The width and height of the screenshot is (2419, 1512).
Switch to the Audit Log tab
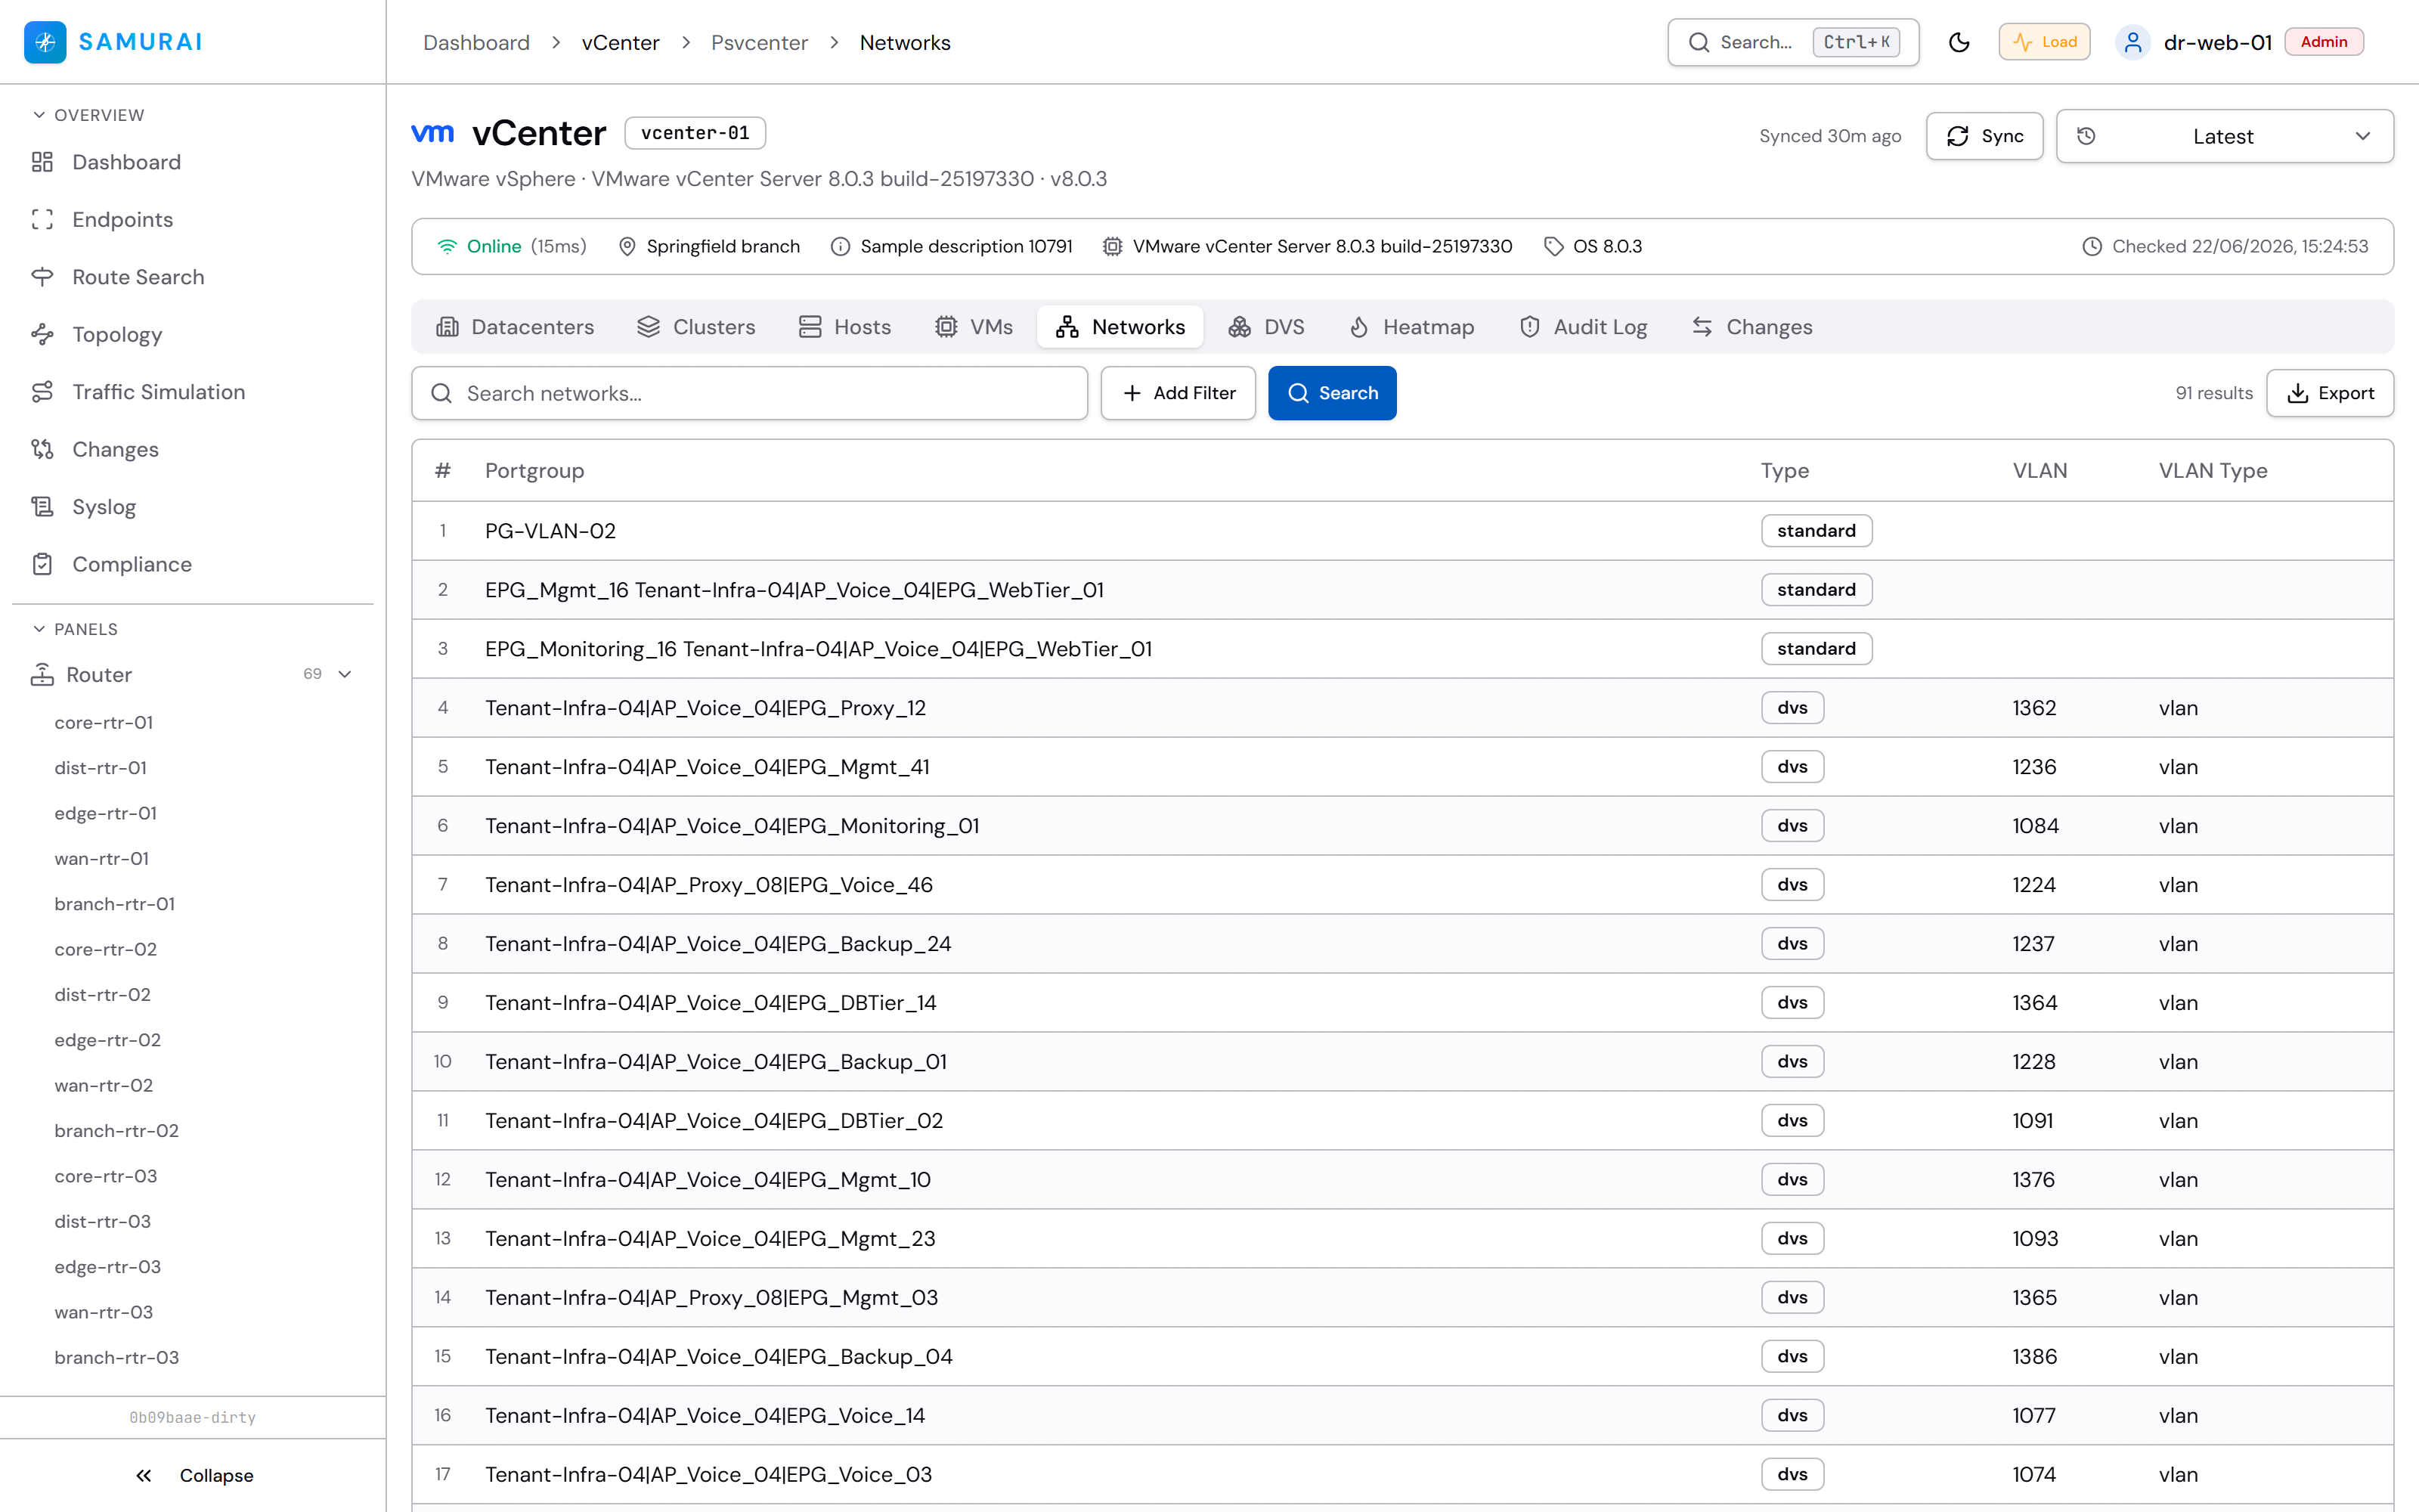point(1584,327)
